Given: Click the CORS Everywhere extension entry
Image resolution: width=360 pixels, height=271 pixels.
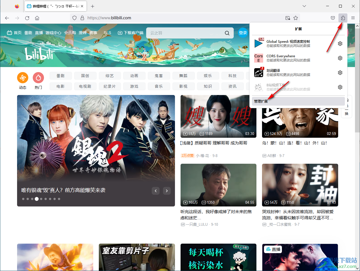Looking at the screenshot, I should pyautogui.click(x=293, y=58).
